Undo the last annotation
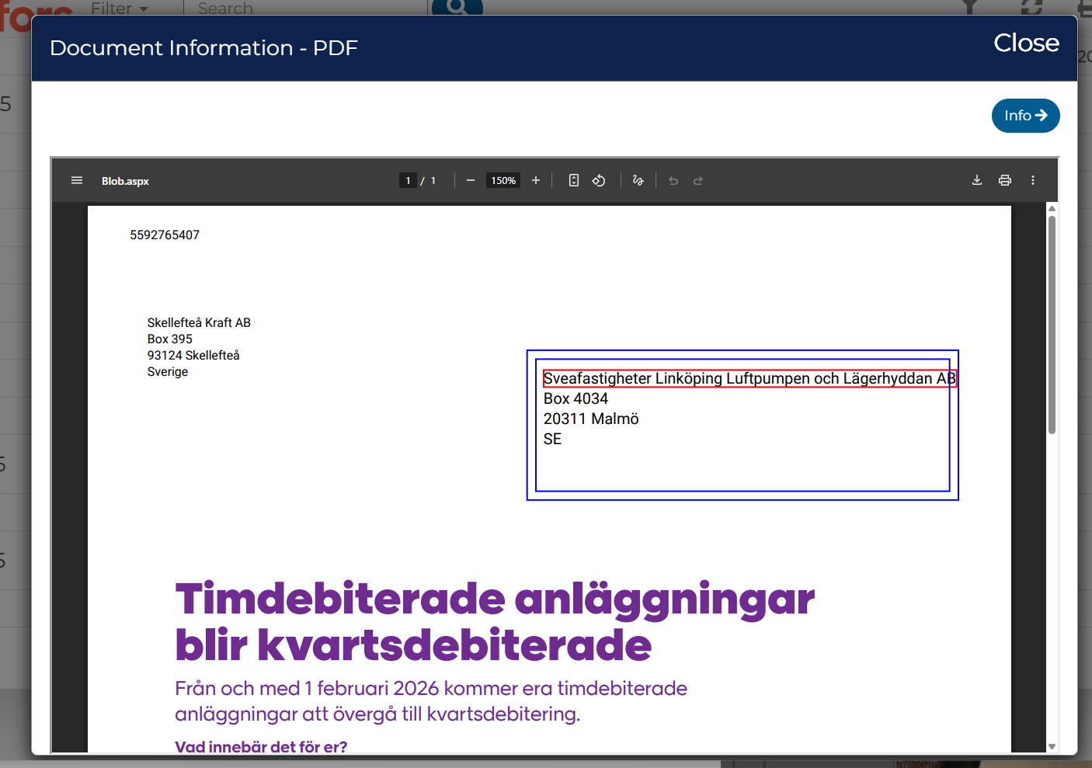 click(673, 180)
